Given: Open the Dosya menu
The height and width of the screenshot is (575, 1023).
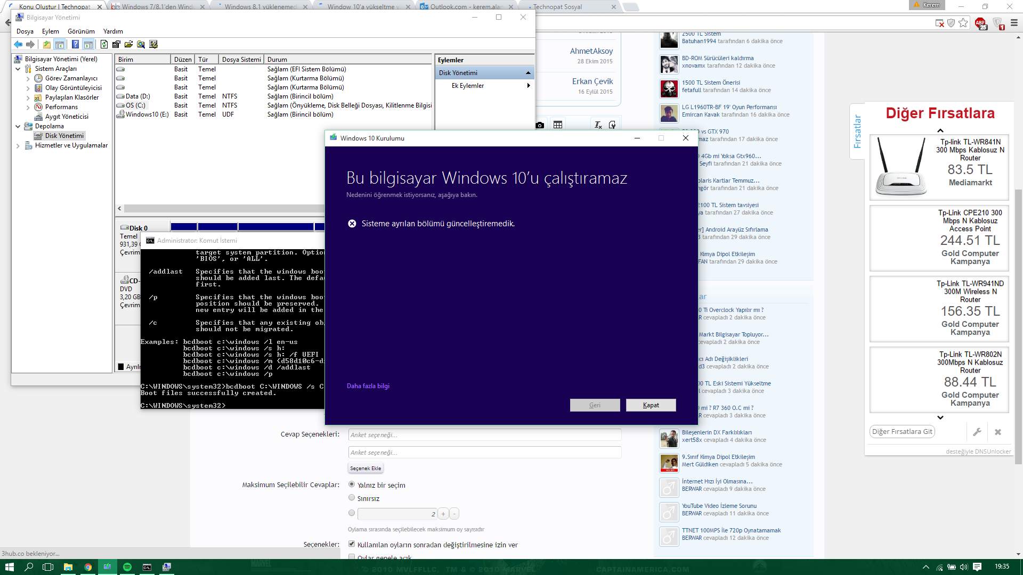Looking at the screenshot, I should tap(25, 31).
